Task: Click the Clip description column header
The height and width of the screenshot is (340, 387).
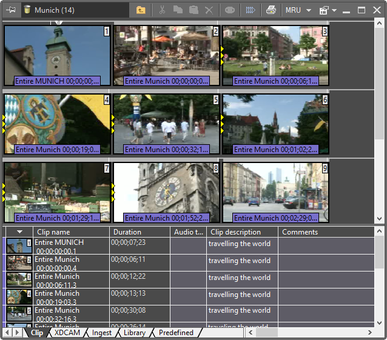Action: pos(243,232)
